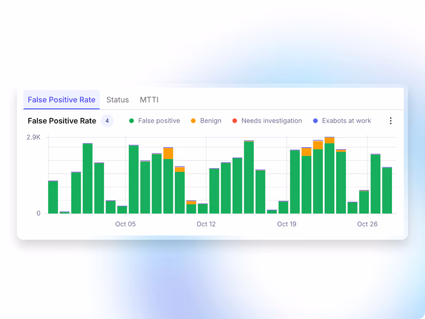The image size is (425, 319).
Task: Click the green False positive legend dot
Action: pos(131,121)
